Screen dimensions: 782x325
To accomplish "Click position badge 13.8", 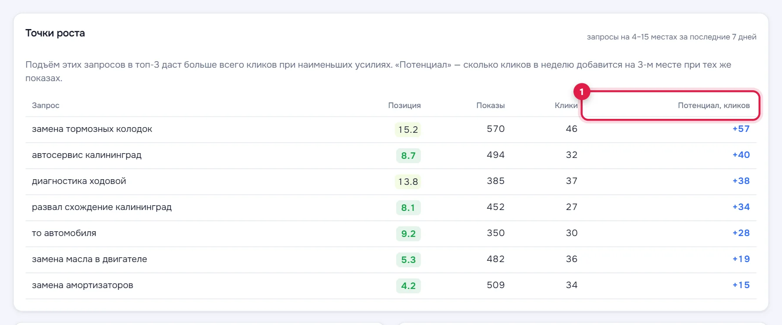I will 408,182.
